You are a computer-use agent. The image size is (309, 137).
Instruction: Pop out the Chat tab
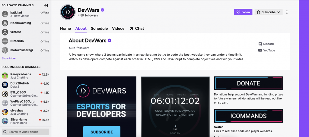[x=137, y=29]
